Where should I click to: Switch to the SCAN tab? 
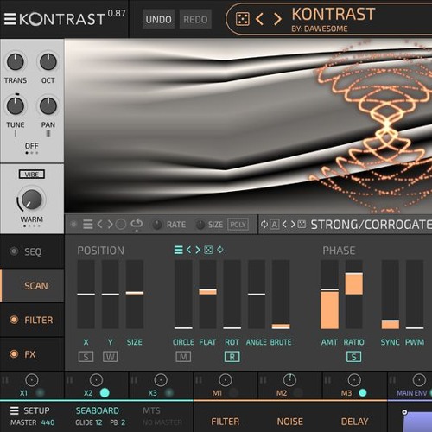32,286
